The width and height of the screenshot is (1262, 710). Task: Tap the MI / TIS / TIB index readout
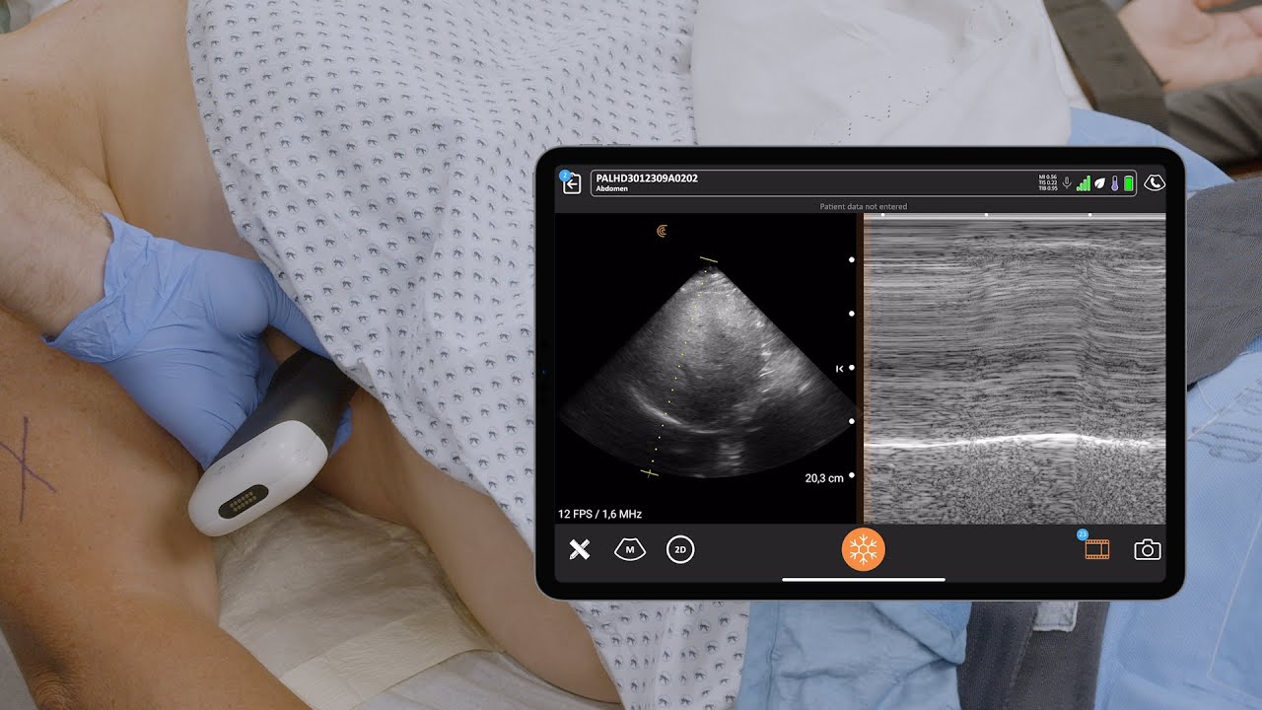click(1048, 182)
